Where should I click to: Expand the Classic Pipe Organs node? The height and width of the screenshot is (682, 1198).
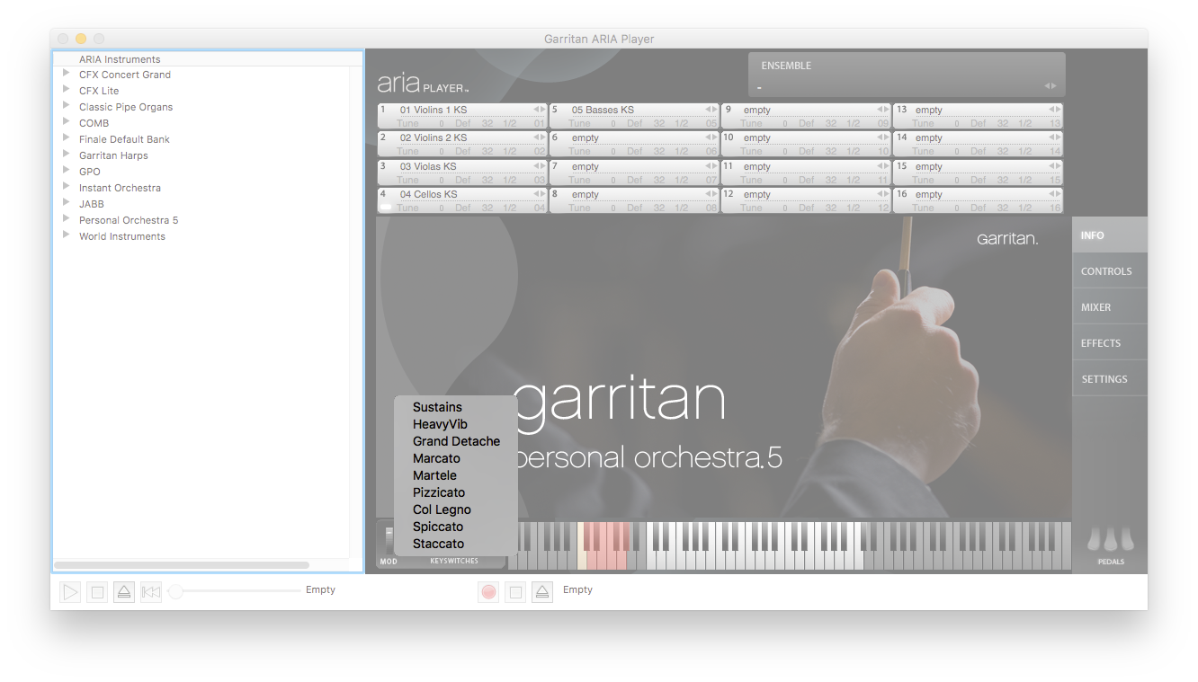pyautogui.click(x=67, y=107)
